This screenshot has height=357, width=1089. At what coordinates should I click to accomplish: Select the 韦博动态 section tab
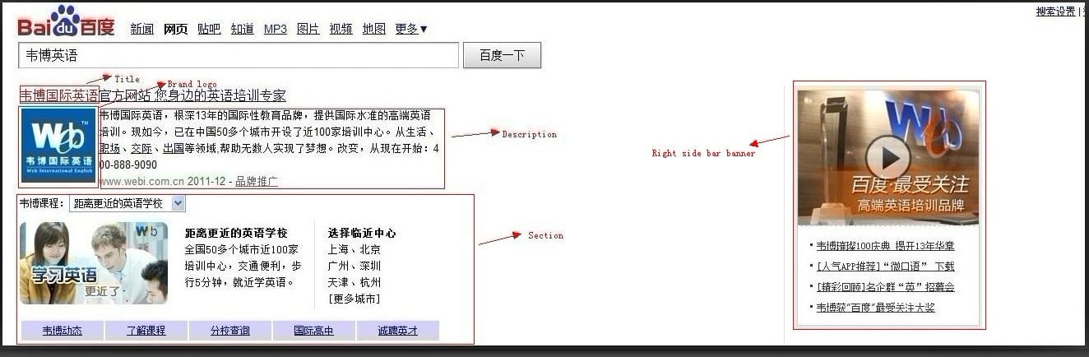(63, 331)
